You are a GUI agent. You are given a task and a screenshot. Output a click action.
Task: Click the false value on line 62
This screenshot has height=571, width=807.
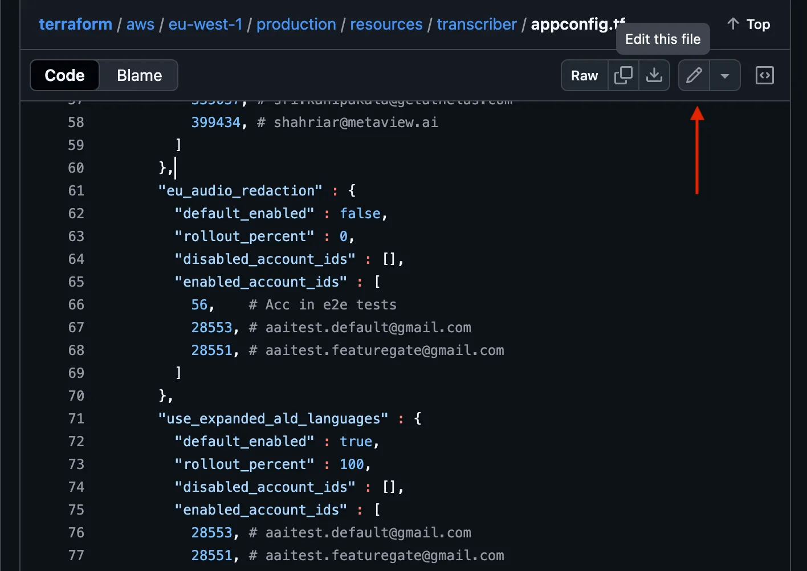(x=360, y=213)
